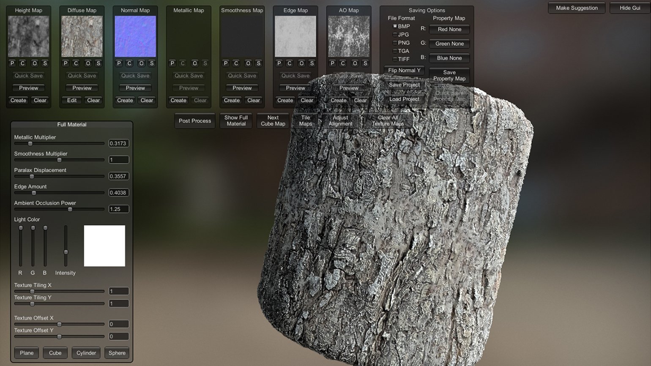Click the P button under Diffuse Map

[66, 63]
